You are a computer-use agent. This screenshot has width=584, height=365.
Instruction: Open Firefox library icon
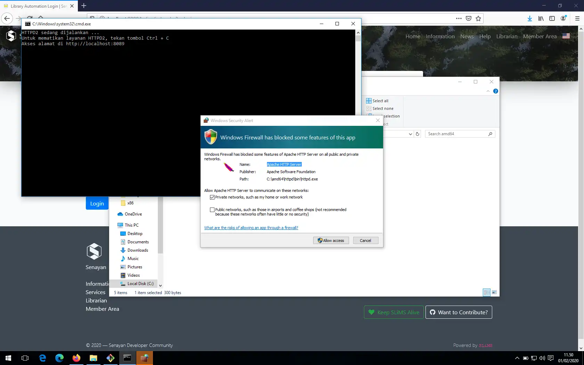click(541, 18)
